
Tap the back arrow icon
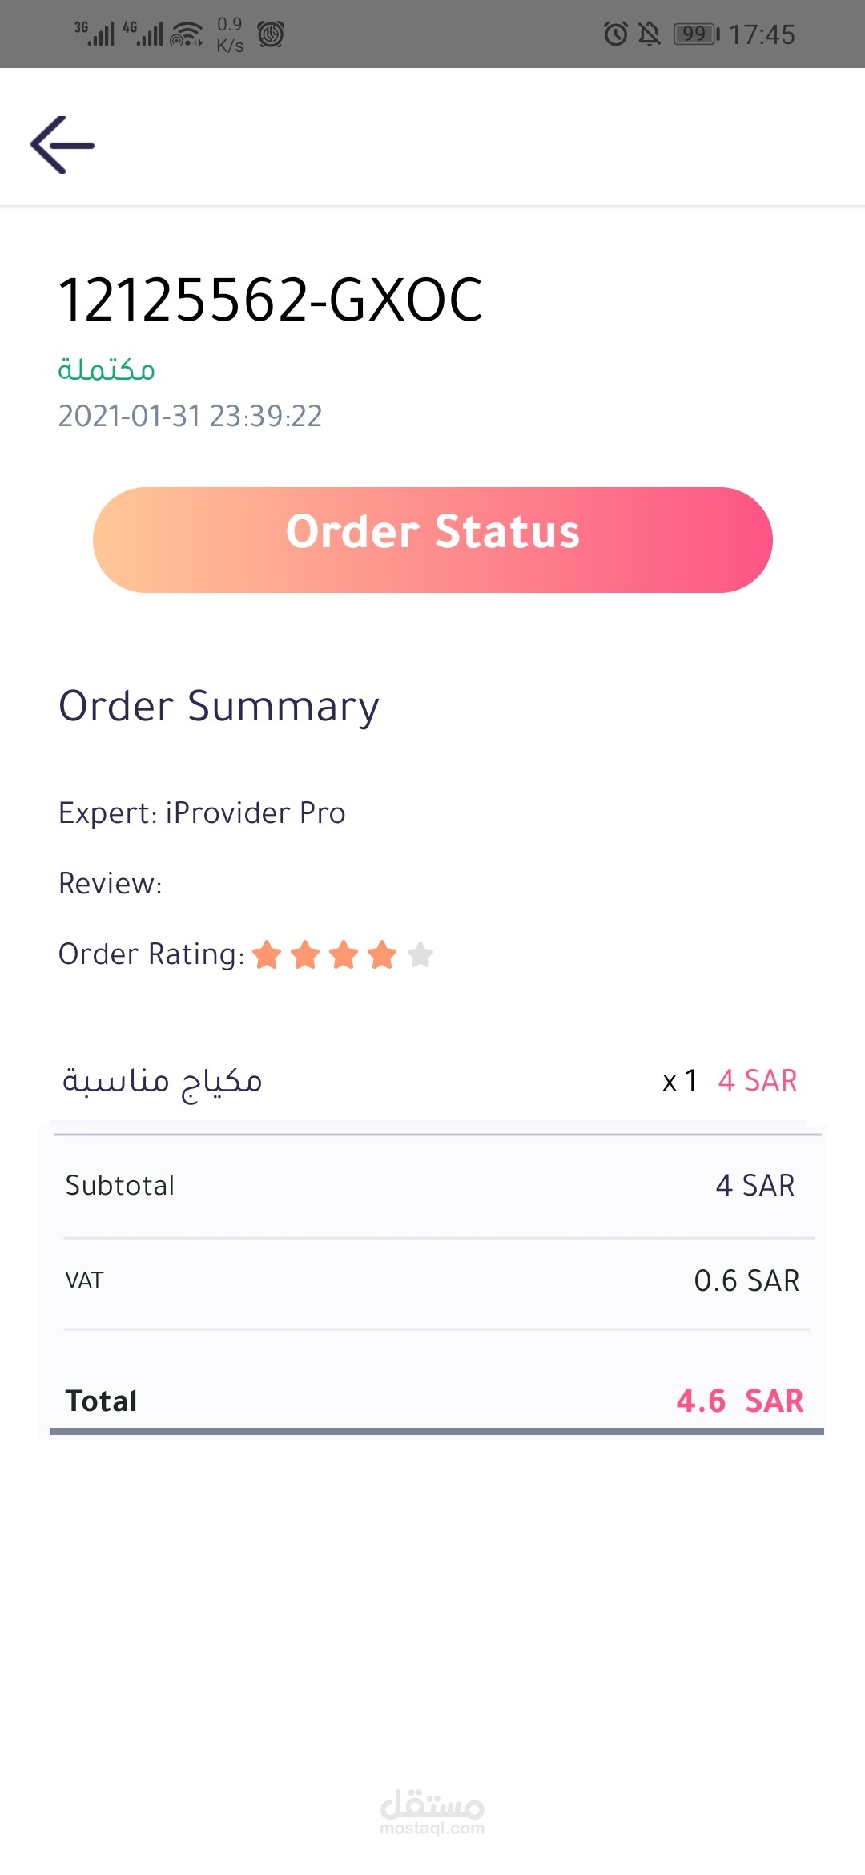62,145
